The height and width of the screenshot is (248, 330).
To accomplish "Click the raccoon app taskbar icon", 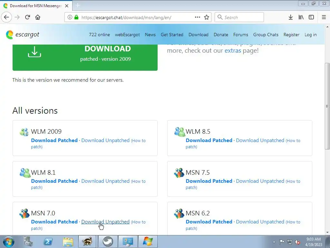I will tap(87, 242).
